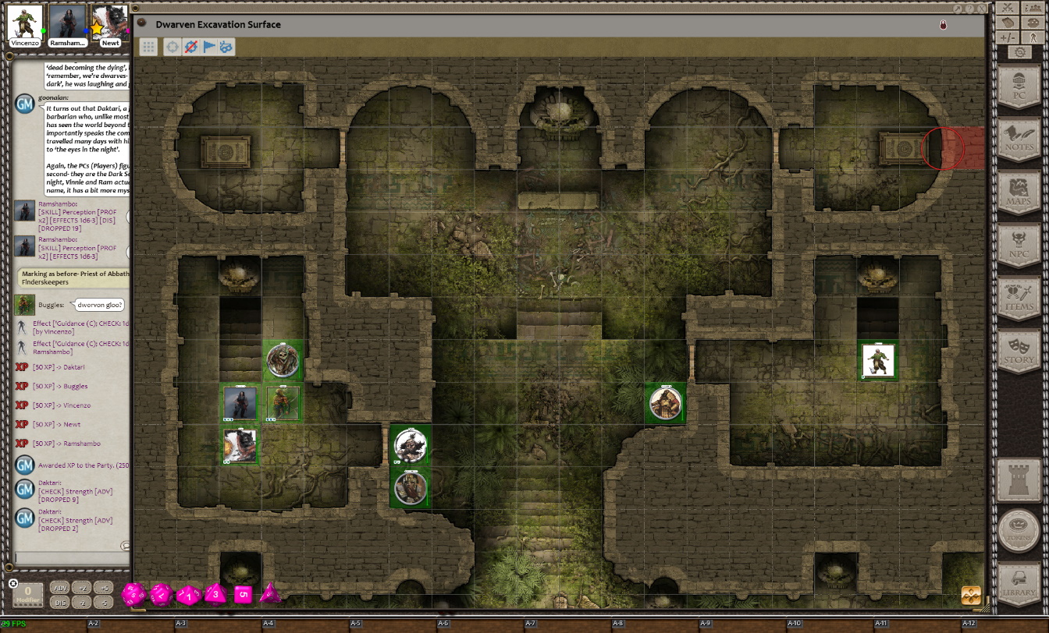
Task: Toggle the mask tool icon
Action: (x=226, y=47)
